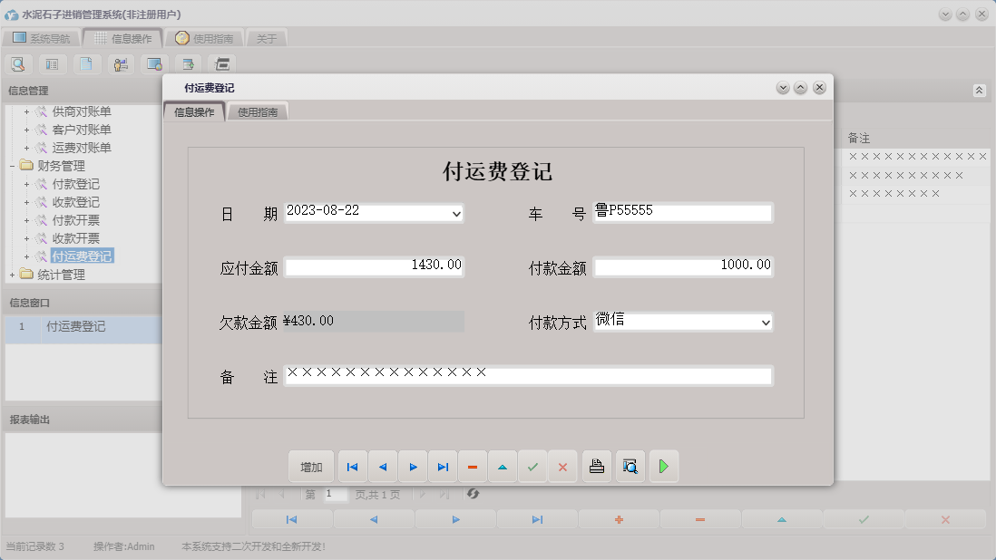The width and height of the screenshot is (996, 560).
Task: Click the monitor display toolbar icon
Action: pos(154,63)
